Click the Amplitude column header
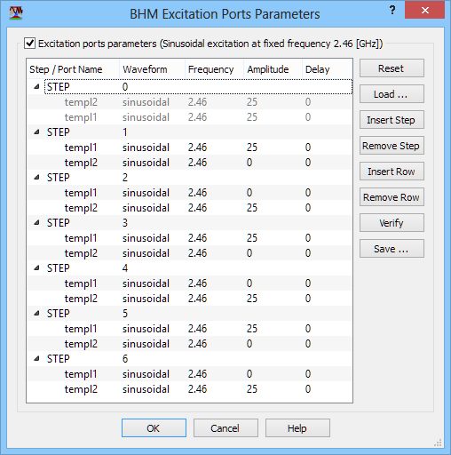 pyautogui.click(x=273, y=69)
